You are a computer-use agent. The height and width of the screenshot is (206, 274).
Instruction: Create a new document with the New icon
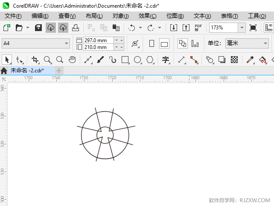7,28
